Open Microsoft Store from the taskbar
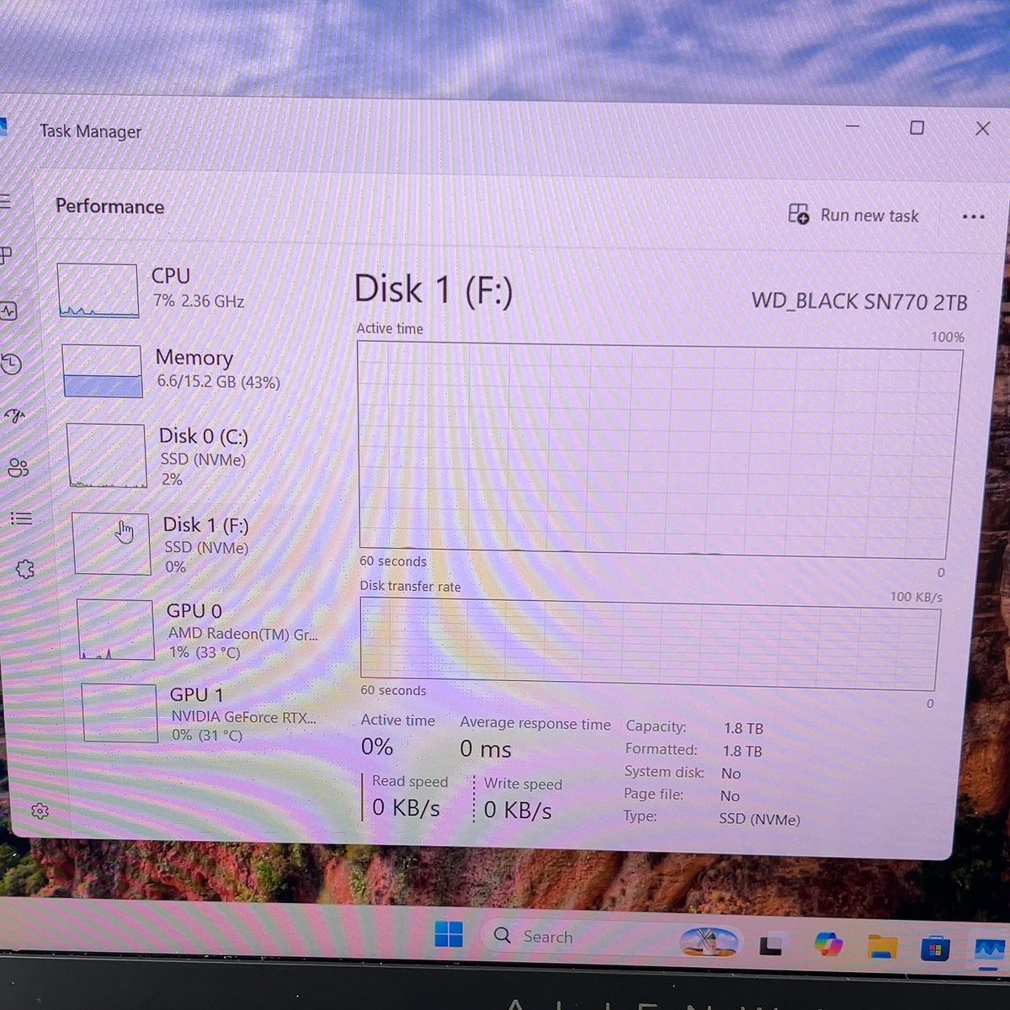Image resolution: width=1010 pixels, height=1010 pixels. (x=935, y=949)
